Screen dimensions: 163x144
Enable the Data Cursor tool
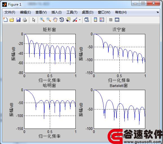pos(68,20)
